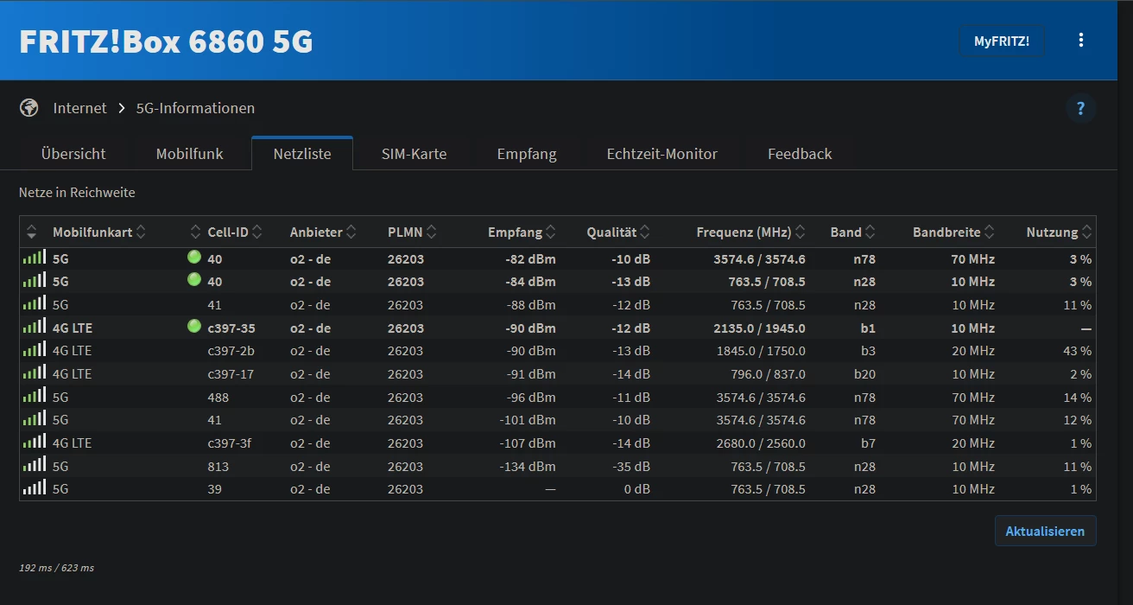The width and height of the screenshot is (1133, 605).
Task: Click the Internet breadcrumb link
Action: coord(79,108)
